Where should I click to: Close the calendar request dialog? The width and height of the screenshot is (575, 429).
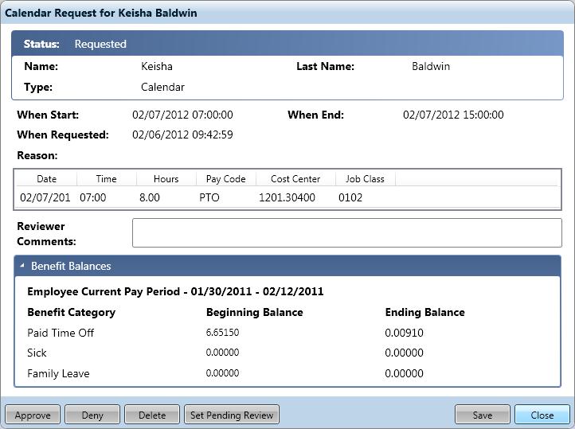point(542,415)
